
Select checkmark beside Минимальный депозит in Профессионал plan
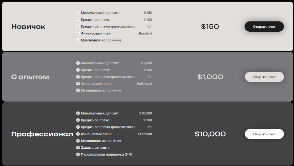78,113
